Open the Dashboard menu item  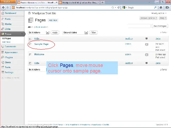coord(10,13)
